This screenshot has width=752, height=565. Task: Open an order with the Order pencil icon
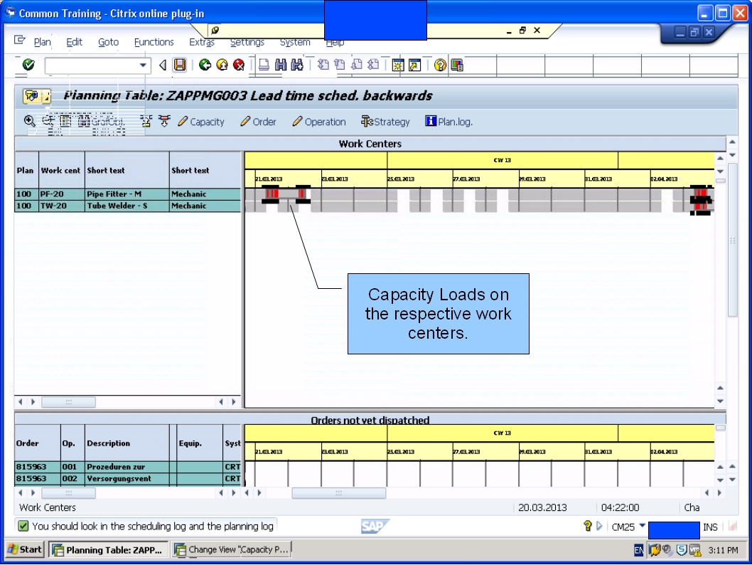tap(257, 122)
